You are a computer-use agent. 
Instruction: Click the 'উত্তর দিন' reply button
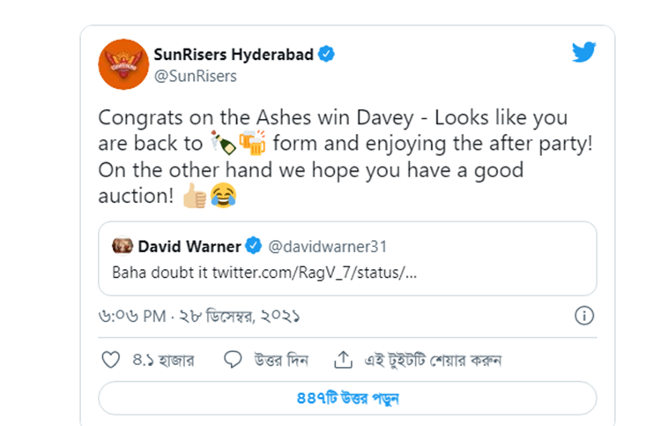coord(281,360)
